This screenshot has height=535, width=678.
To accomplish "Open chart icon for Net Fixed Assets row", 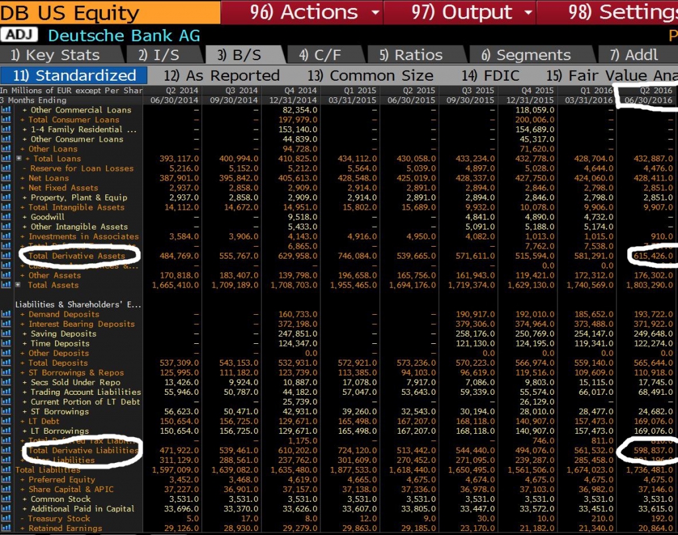I will coord(6,187).
